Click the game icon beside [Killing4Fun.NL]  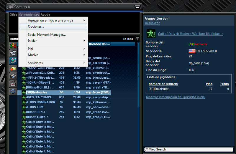[24, 87]
